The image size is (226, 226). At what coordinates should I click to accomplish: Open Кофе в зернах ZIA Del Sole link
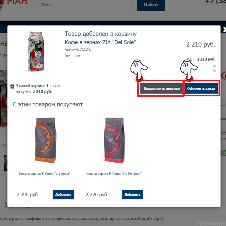[x=100, y=42]
